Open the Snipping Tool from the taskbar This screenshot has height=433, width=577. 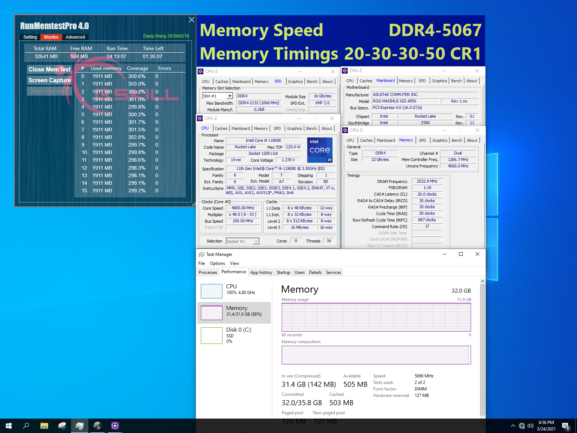pyautogui.click(x=62, y=426)
